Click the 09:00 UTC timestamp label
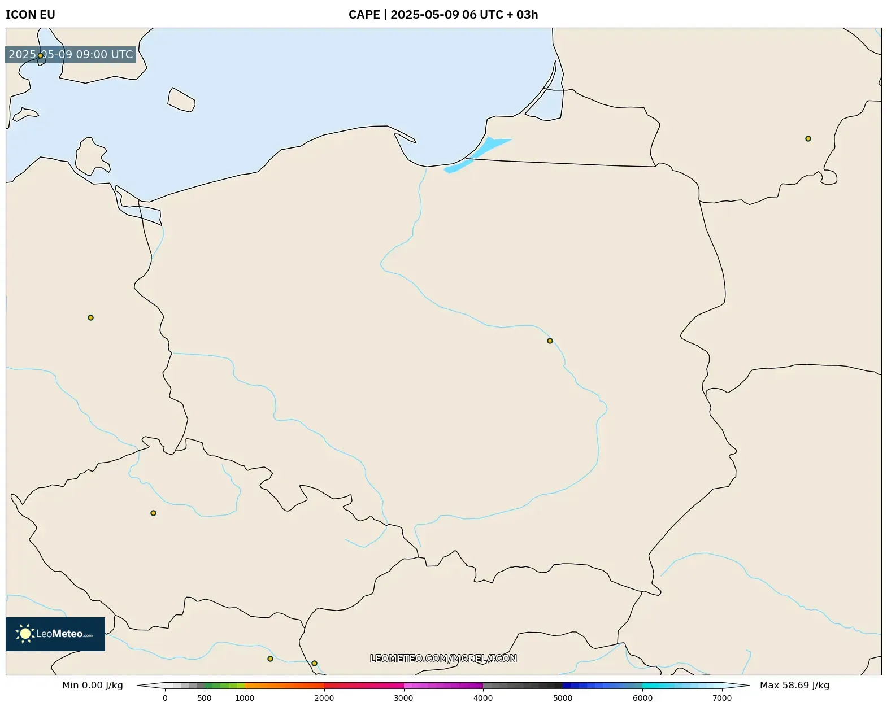 coord(71,54)
